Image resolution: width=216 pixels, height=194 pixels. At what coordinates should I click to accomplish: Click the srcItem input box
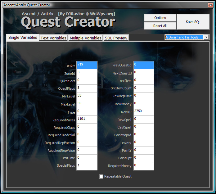[x=144, y=81]
